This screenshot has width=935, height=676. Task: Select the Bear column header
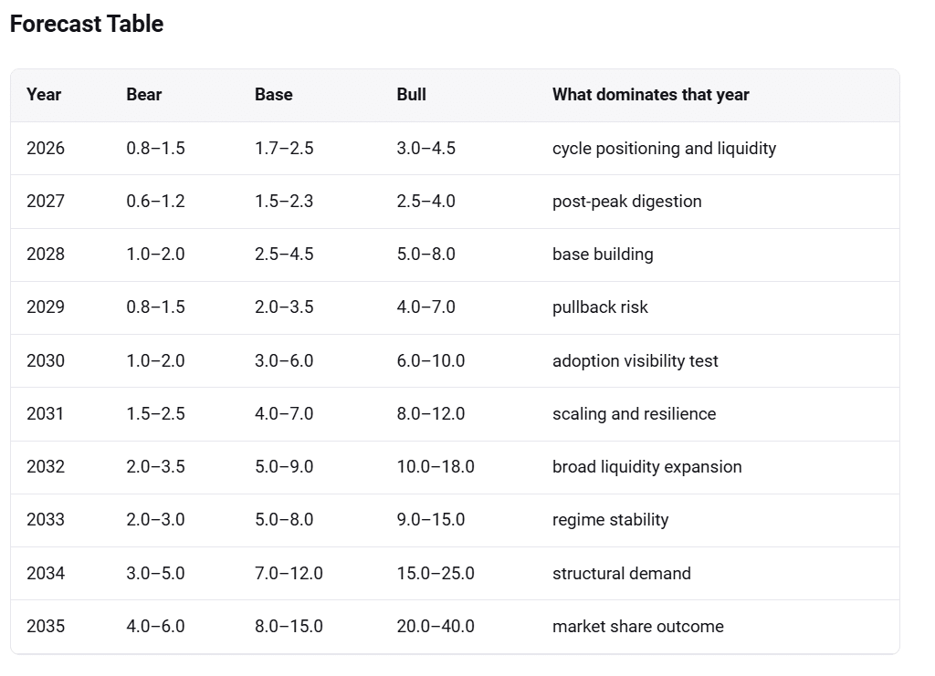(x=143, y=95)
